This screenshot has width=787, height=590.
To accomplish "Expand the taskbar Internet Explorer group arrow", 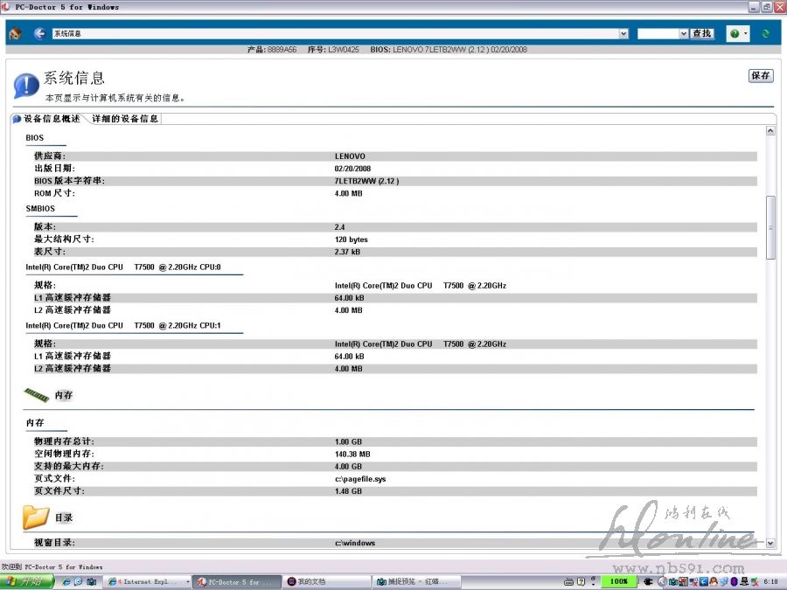I will coord(188,582).
